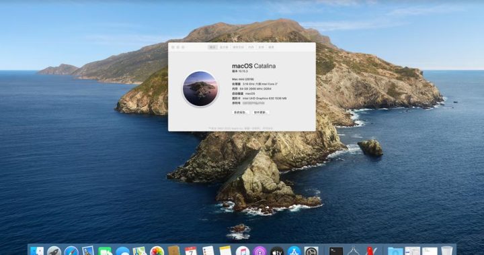This screenshot has width=484, height=255.
Task: Switch to the Service tab
Action: tap(271, 47)
